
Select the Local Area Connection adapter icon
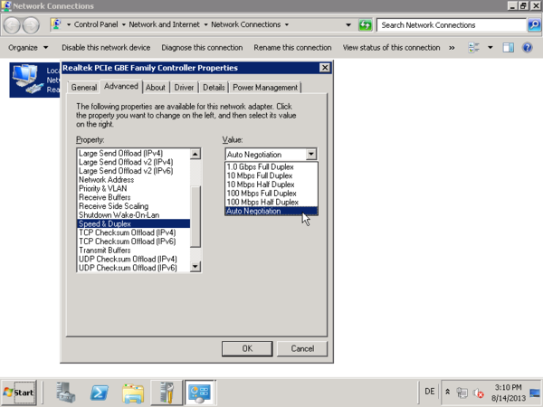(25, 80)
